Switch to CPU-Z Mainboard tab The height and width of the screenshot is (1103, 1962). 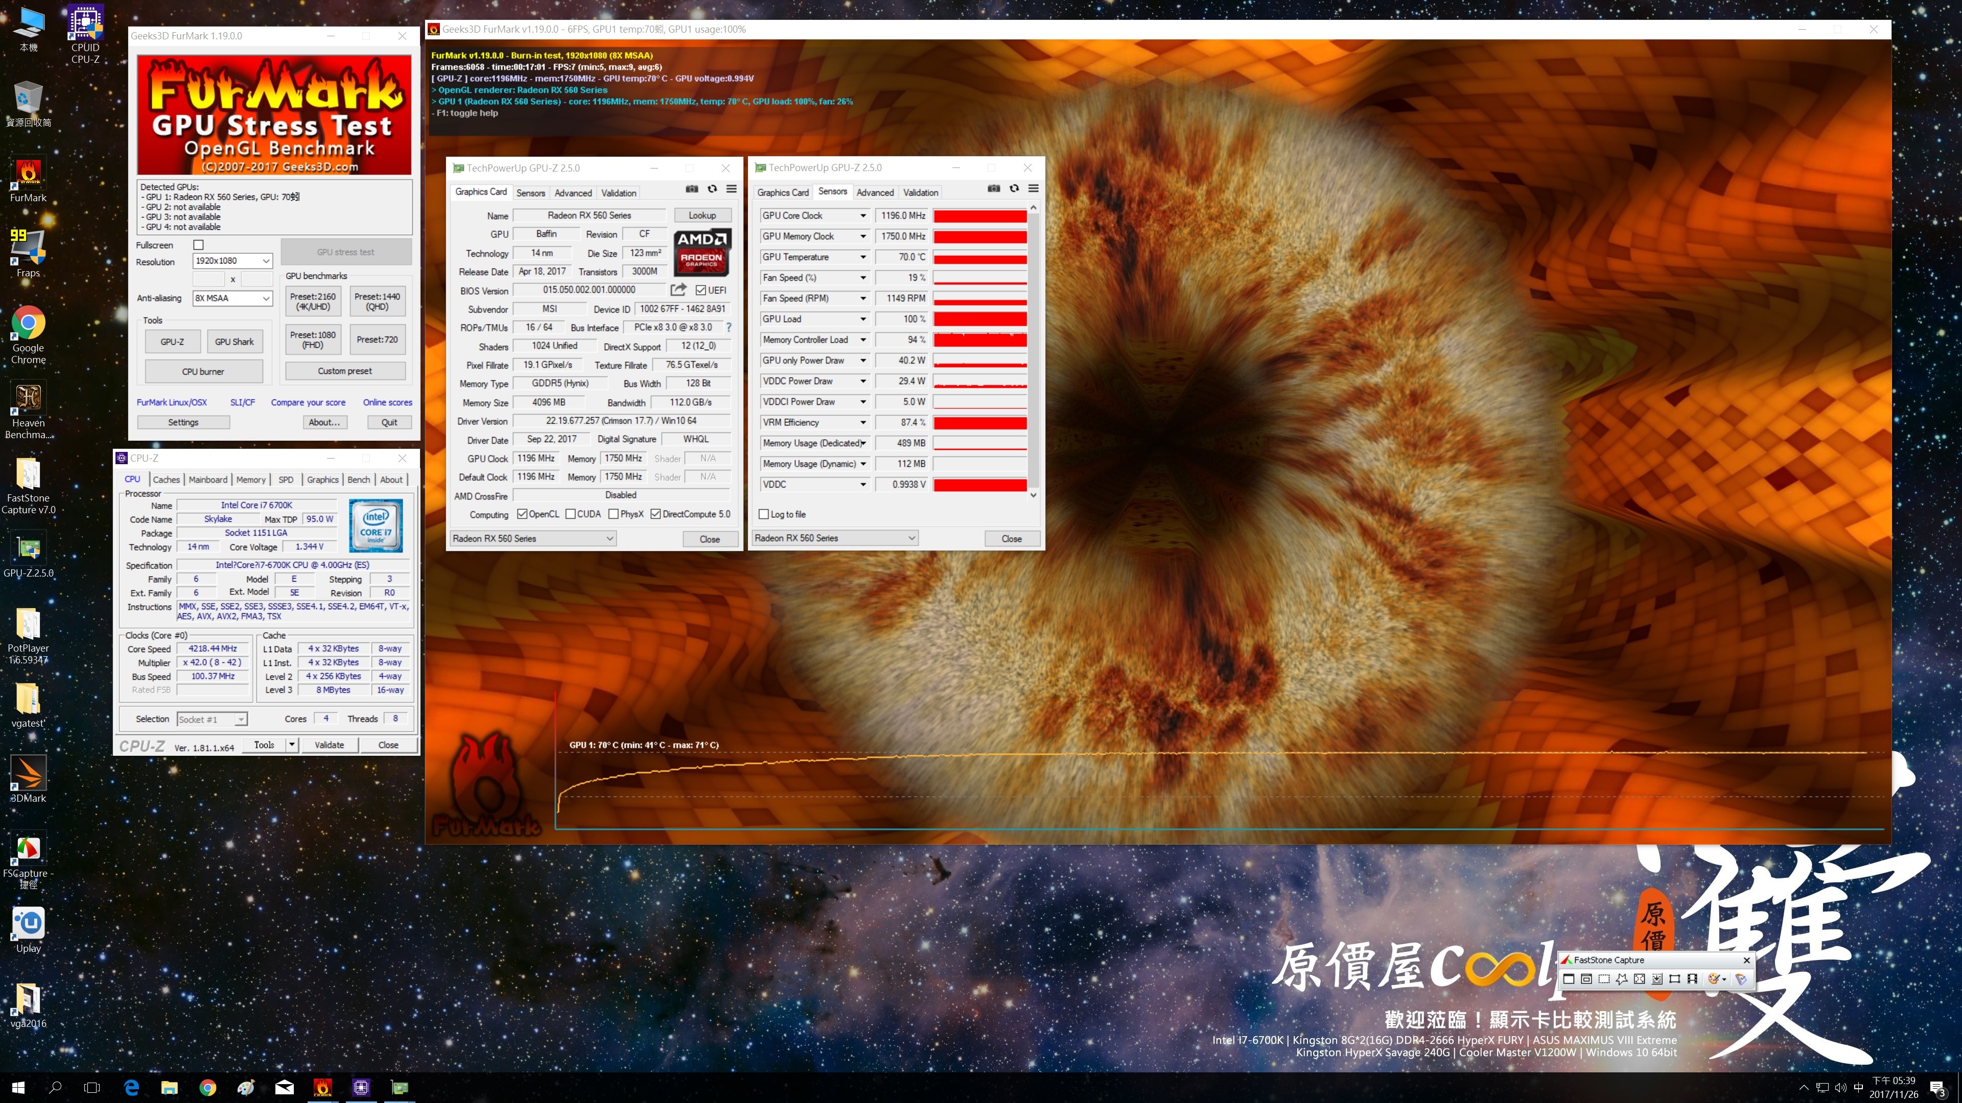pos(208,479)
